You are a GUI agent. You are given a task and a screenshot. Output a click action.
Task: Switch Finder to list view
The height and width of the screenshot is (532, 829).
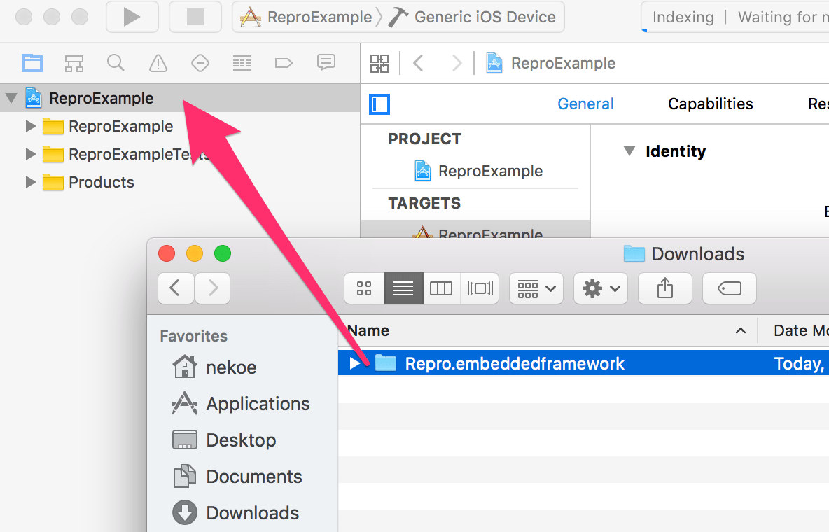(x=403, y=288)
